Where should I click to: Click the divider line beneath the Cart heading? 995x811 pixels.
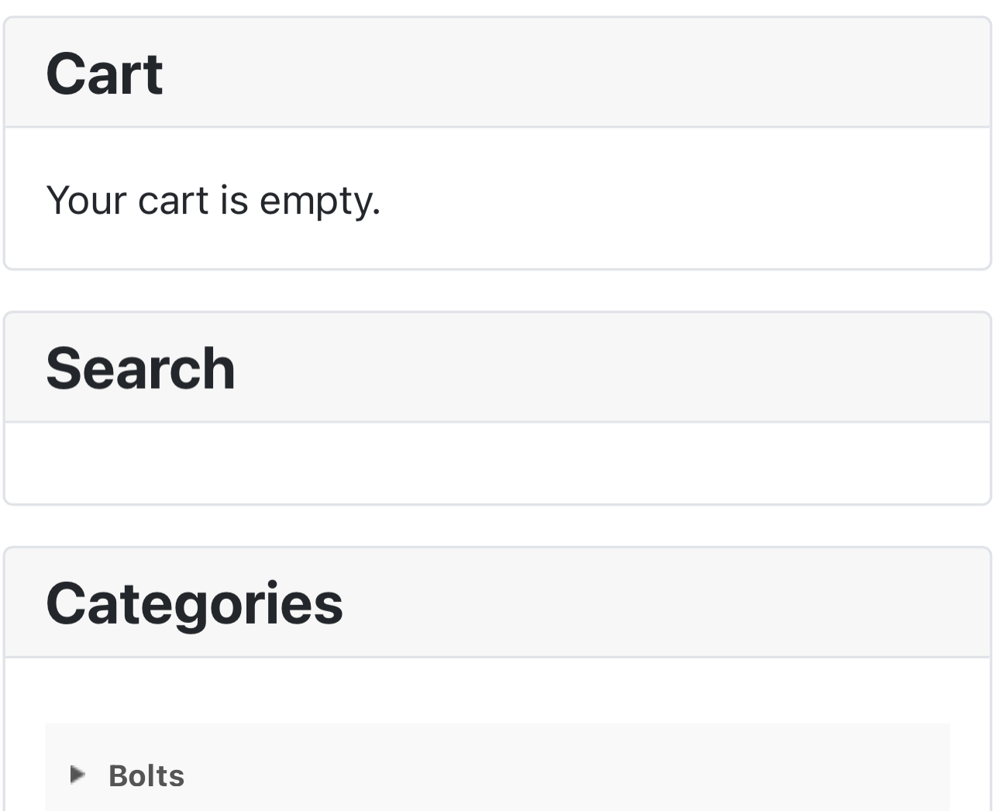coord(497,127)
